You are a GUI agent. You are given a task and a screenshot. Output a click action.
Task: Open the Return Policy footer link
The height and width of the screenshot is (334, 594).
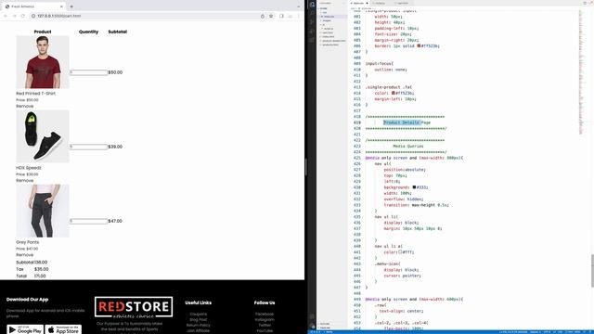click(198, 325)
